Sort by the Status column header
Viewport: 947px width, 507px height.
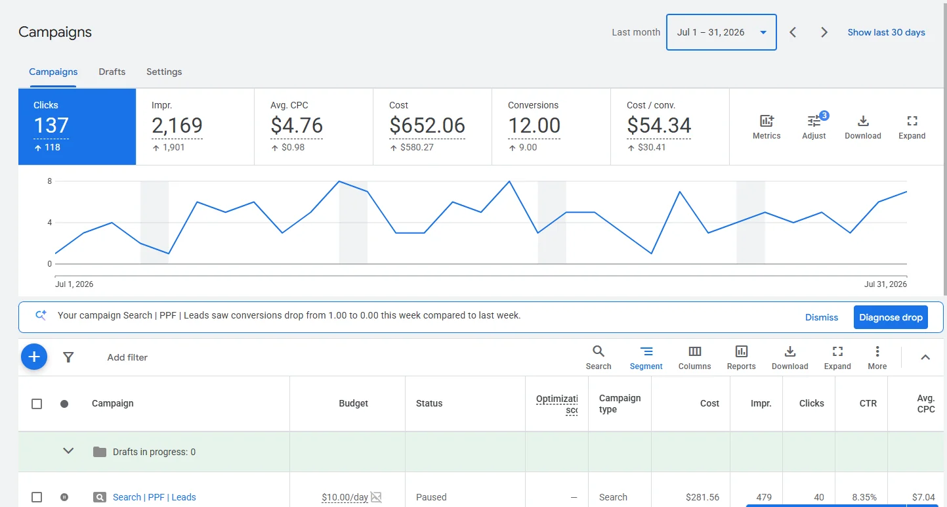point(429,403)
